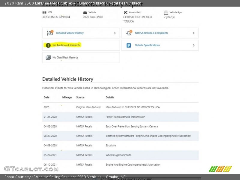Click the exclamation icon for No Auctions
Viewport: 240px width, 180px height.
48,45
